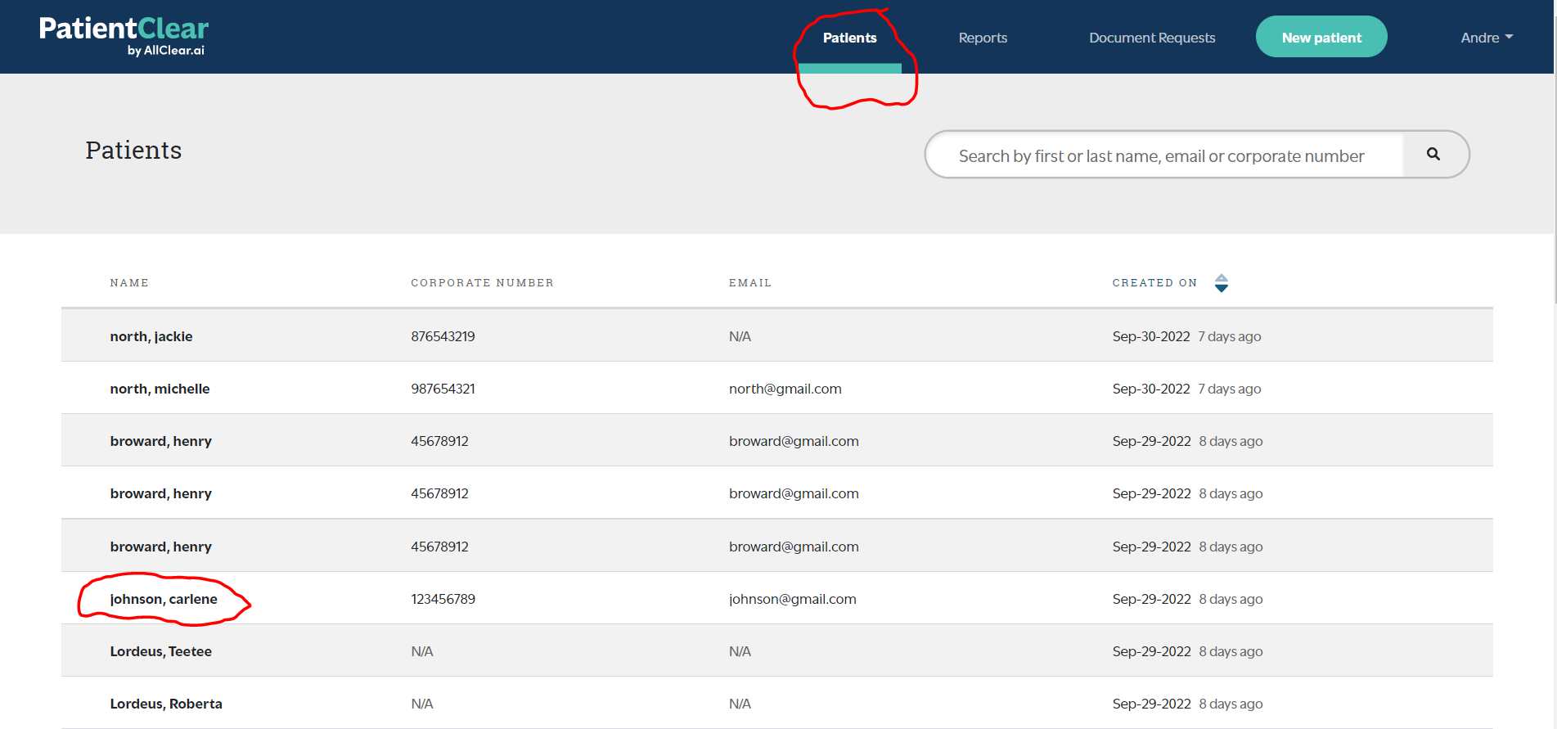
Task: Click email north@gmail.com
Action: coord(785,389)
